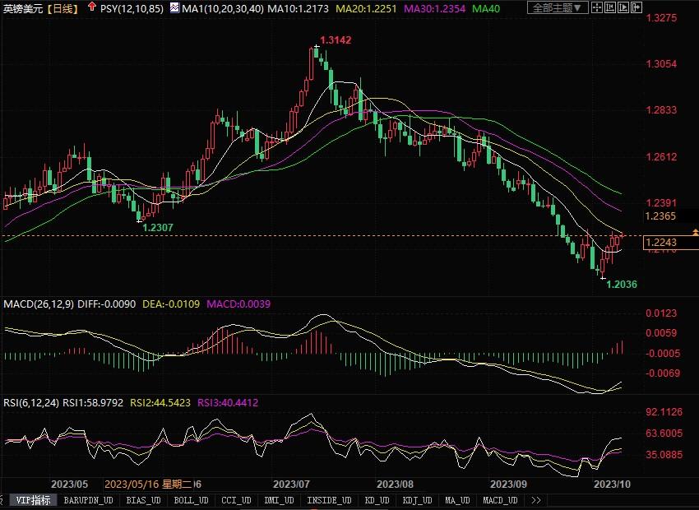Click the red up-arrow icon beside PSY
The height and width of the screenshot is (510, 699).
90,8
